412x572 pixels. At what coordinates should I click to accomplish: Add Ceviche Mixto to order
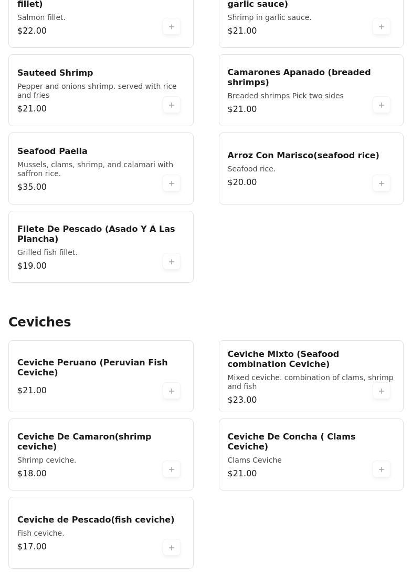pos(382,391)
